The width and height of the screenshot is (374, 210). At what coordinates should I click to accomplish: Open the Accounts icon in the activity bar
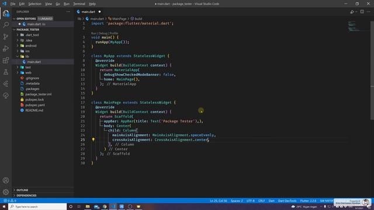point(6,180)
